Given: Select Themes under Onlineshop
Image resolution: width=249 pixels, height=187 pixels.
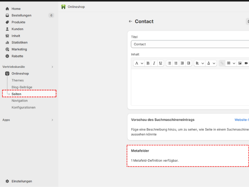Looking at the screenshot, I should (x=18, y=80).
